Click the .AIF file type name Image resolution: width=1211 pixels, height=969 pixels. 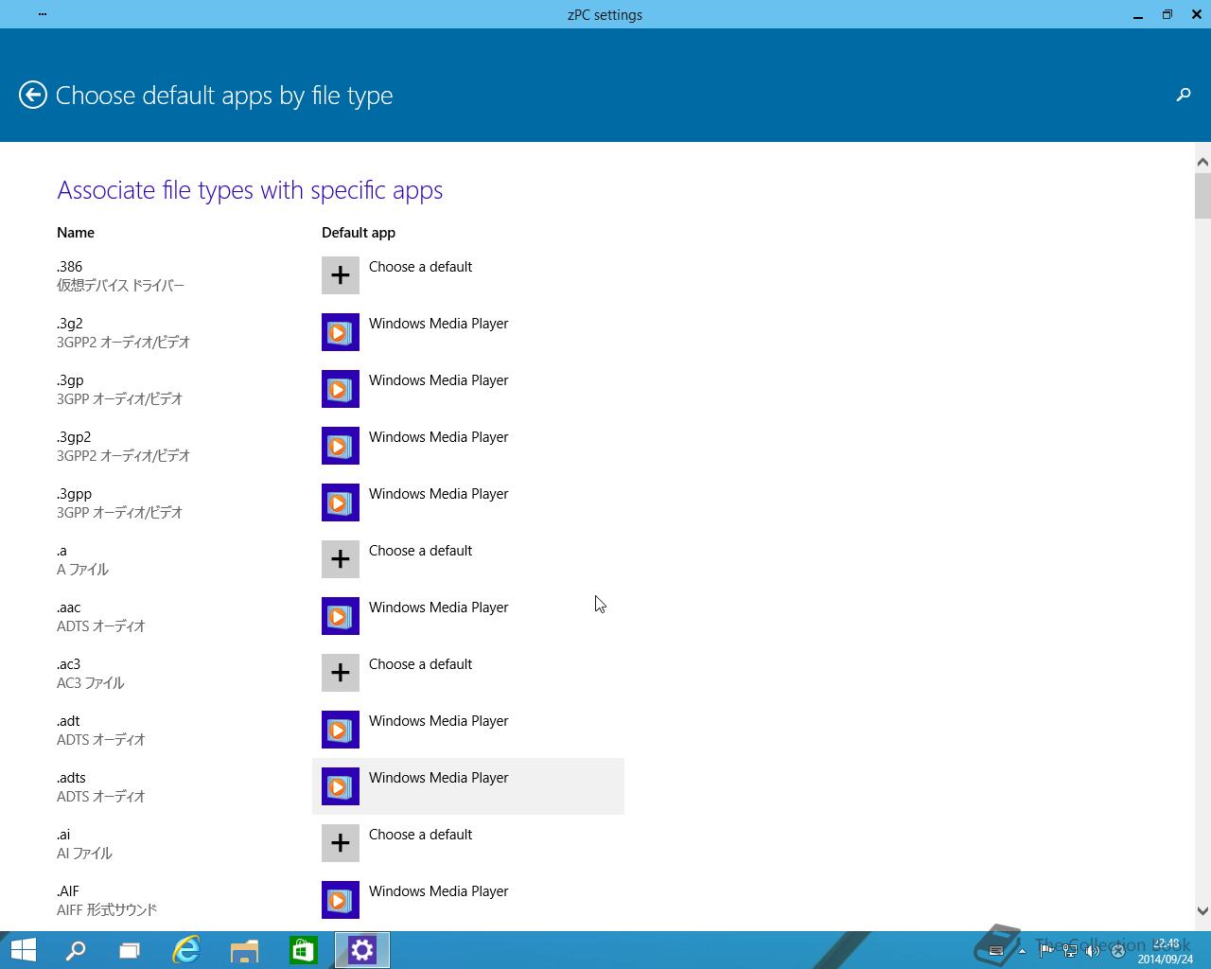pos(68,891)
